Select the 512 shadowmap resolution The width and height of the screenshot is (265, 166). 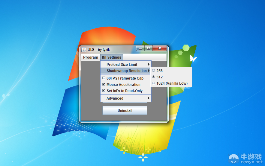(x=153, y=77)
